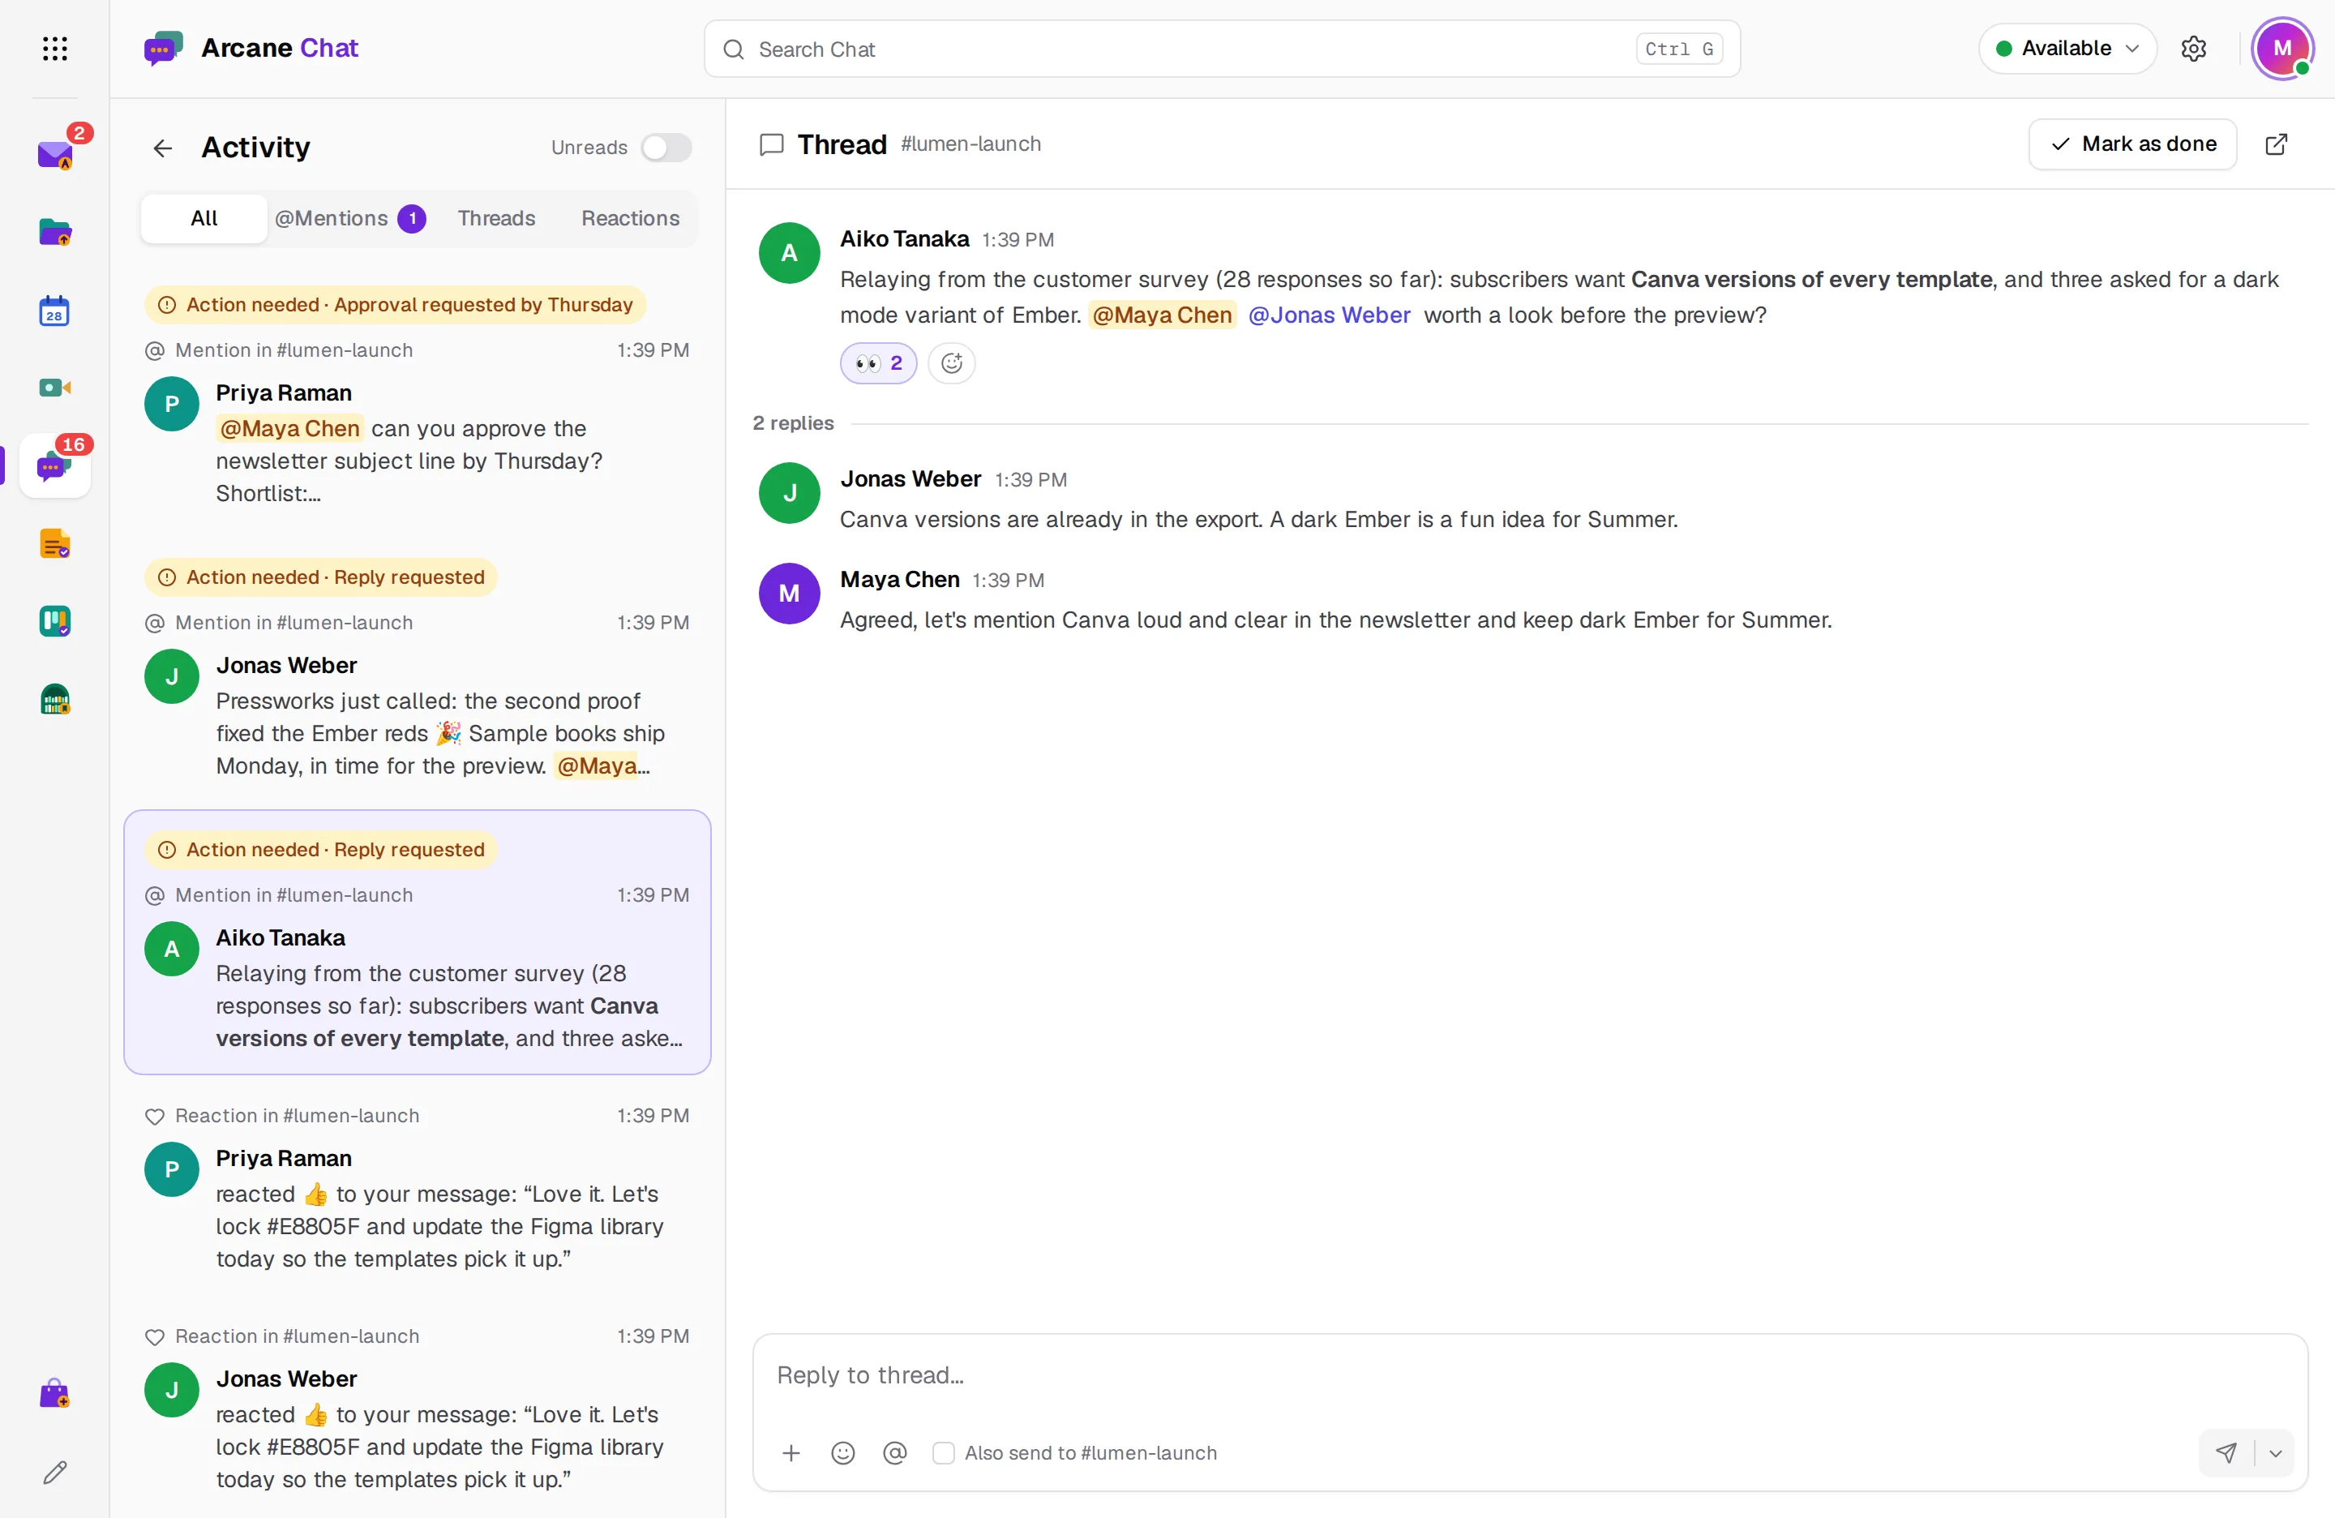Click the Reply to thread text box
Screen dimensions: 2335x1518
coord(1530,1376)
